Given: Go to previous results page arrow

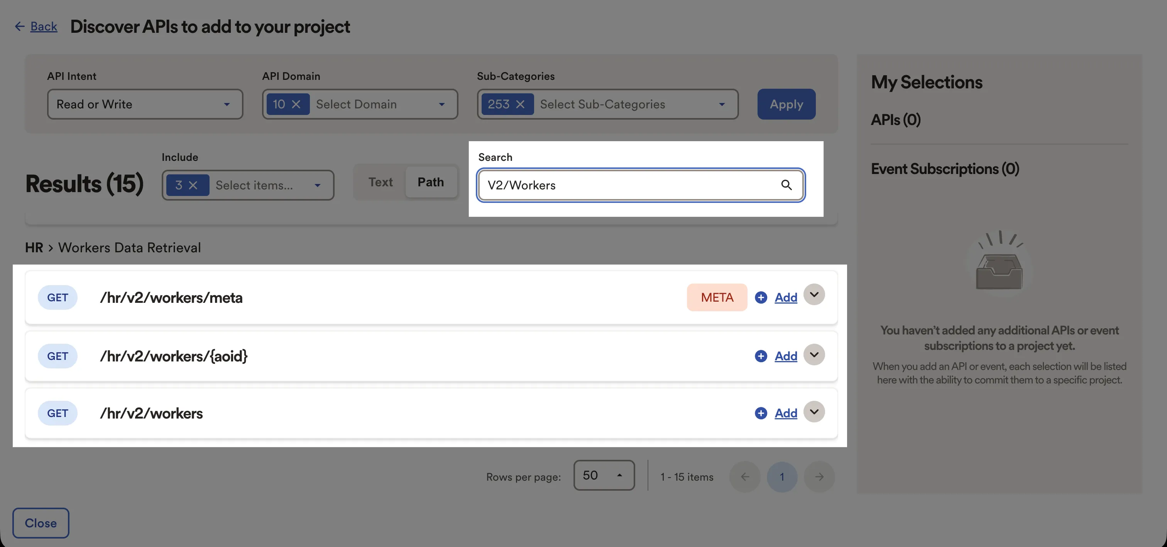Looking at the screenshot, I should pos(745,477).
